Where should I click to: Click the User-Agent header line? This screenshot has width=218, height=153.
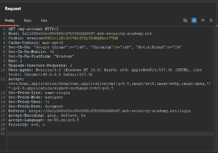coord(105,72)
